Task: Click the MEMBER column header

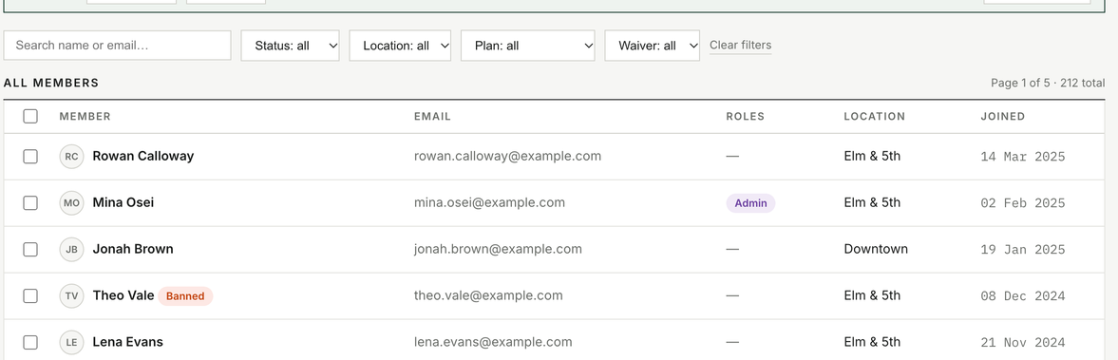Action: click(x=85, y=116)
